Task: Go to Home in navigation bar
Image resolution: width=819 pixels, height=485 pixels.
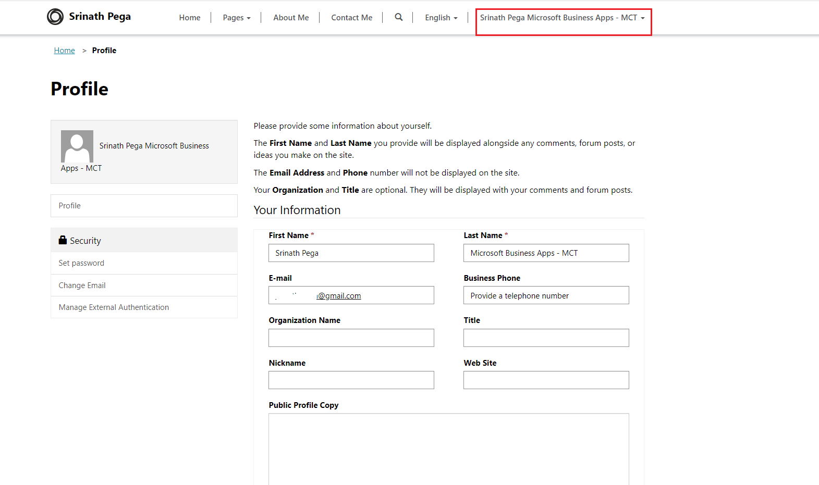Action: pyautogui.click(x=190, y=18)
